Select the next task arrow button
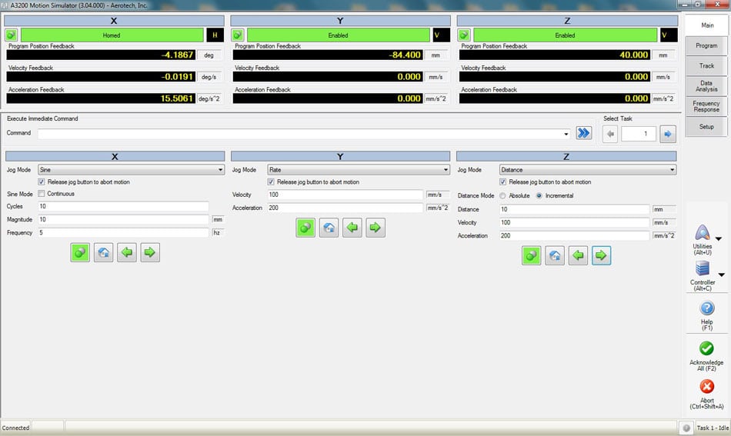The width and height of the screenshot is (731, 436). tap(667, 134)
